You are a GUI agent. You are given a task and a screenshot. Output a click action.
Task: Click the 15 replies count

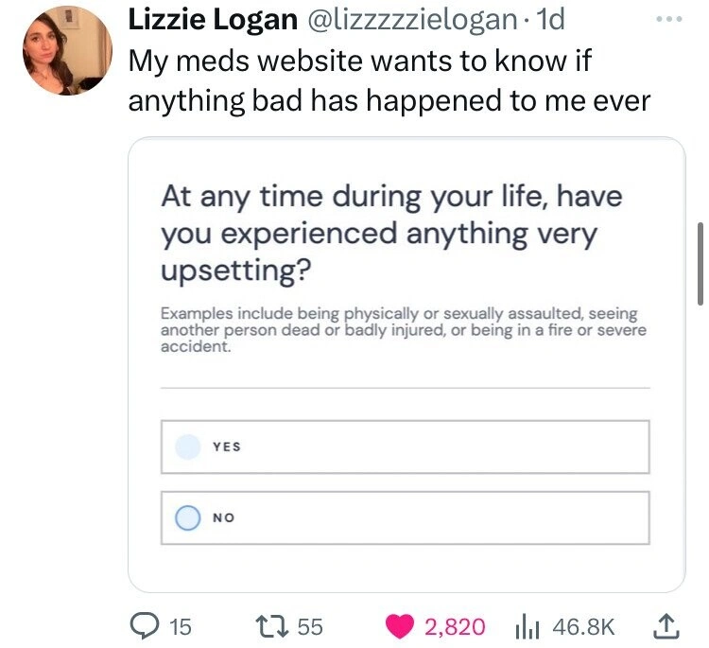(180, 626)
